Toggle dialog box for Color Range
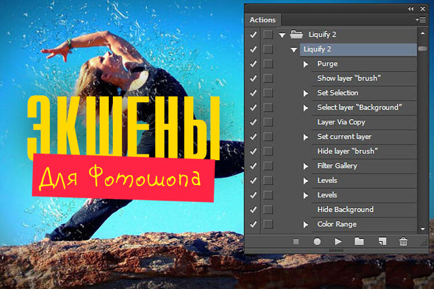Screen dimensions: 434x289 pyautogui.click(x=268, y=224)
